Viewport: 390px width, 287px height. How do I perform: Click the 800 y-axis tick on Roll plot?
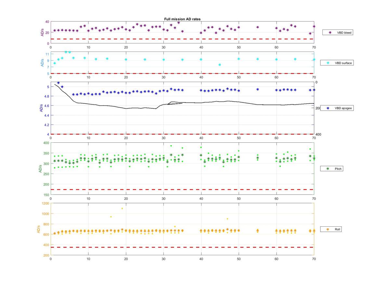coord(46,224)
